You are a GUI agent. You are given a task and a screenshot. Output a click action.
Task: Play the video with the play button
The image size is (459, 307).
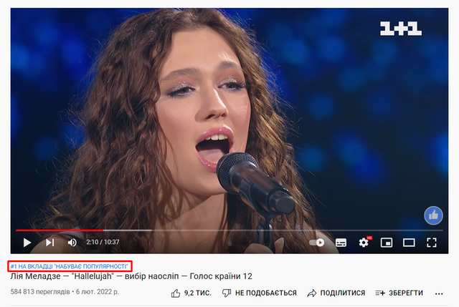point(27,243)
